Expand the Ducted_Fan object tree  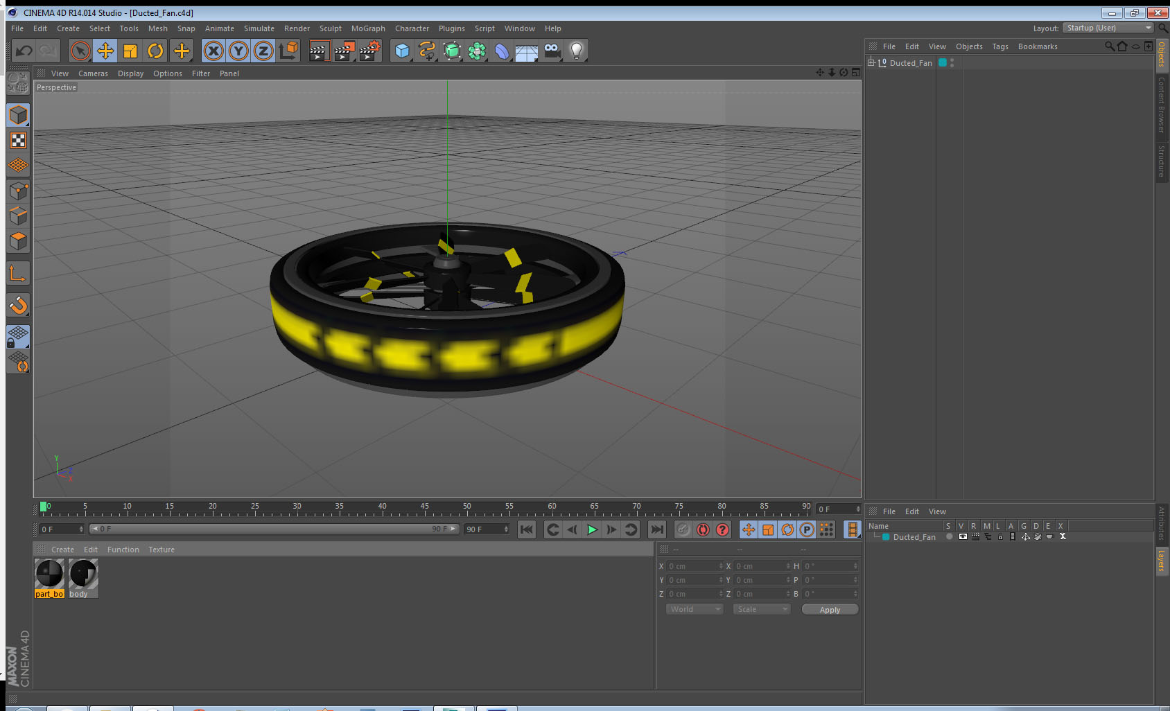point(871,62)
